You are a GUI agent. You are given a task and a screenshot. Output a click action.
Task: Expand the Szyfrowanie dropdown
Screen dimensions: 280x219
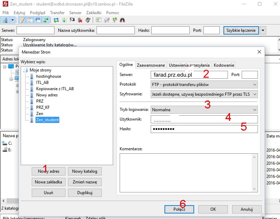coord(204,94)
